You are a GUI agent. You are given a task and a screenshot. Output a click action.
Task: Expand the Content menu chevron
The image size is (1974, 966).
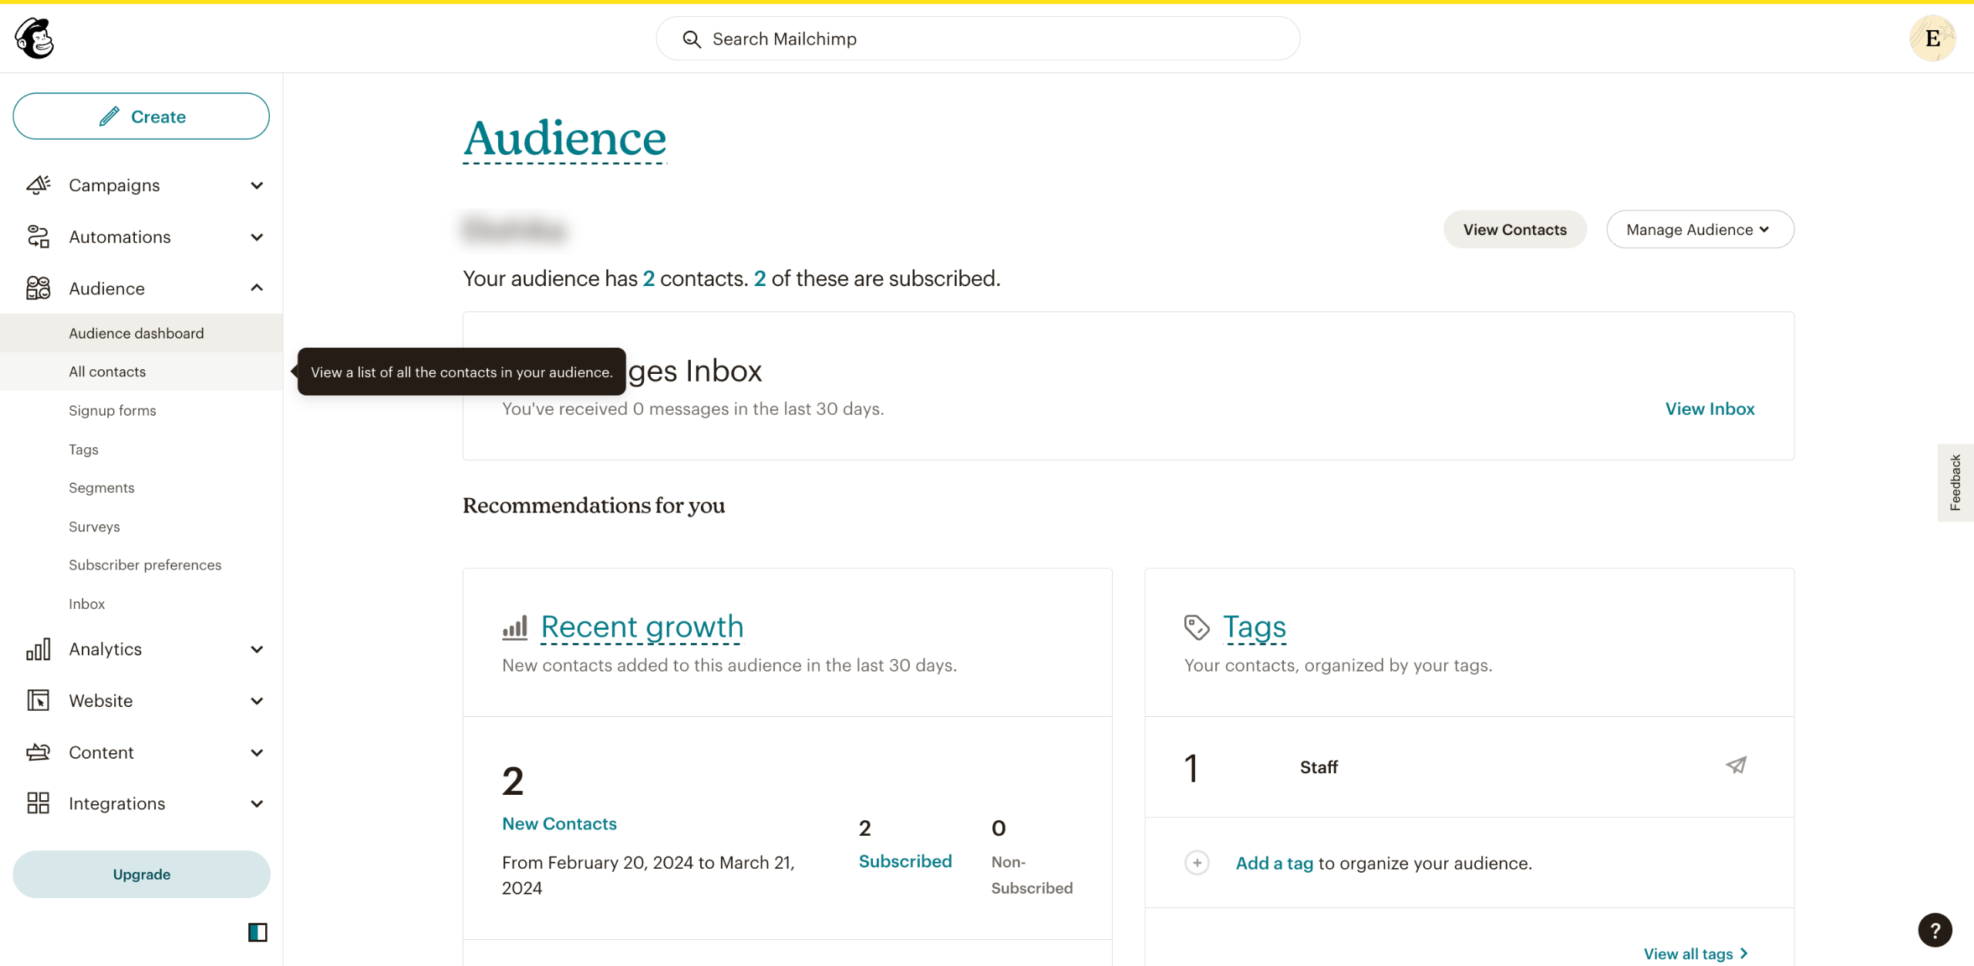pyautogui.click(x=257, y=753)
